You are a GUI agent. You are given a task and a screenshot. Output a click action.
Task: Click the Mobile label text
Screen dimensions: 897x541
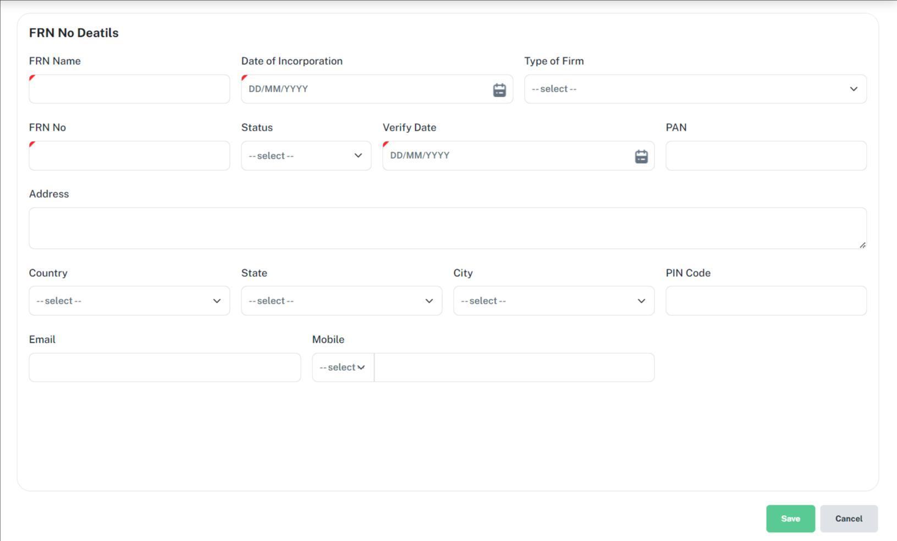(x=328, y=339)
